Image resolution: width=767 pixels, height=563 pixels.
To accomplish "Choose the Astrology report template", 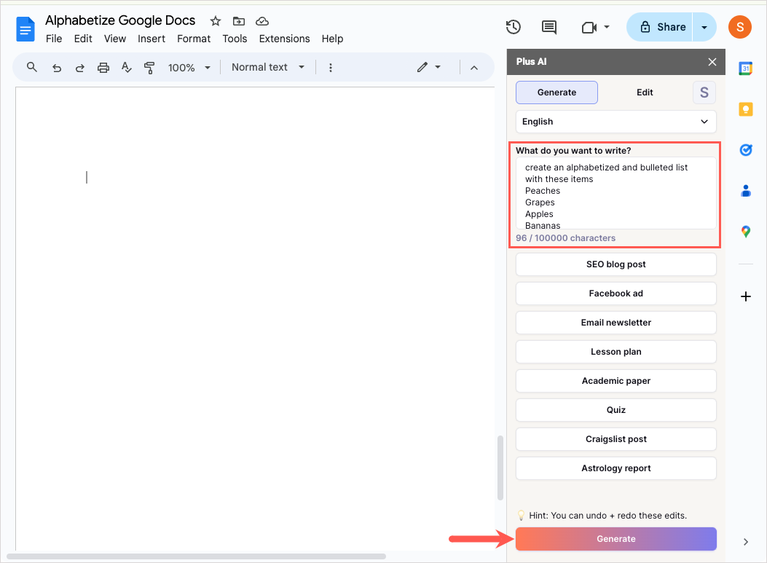I will click(x=615, y=468).
